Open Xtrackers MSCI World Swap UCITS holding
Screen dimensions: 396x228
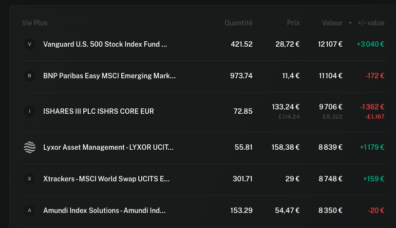[106, 179]
